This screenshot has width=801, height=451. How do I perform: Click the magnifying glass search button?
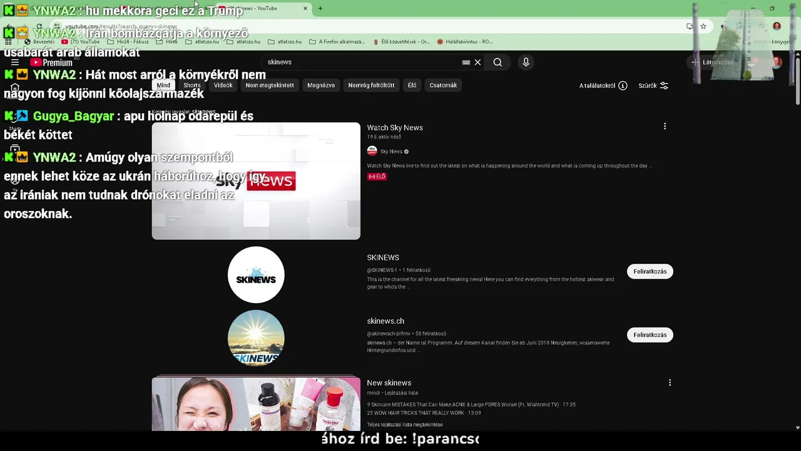click(497, 62)
